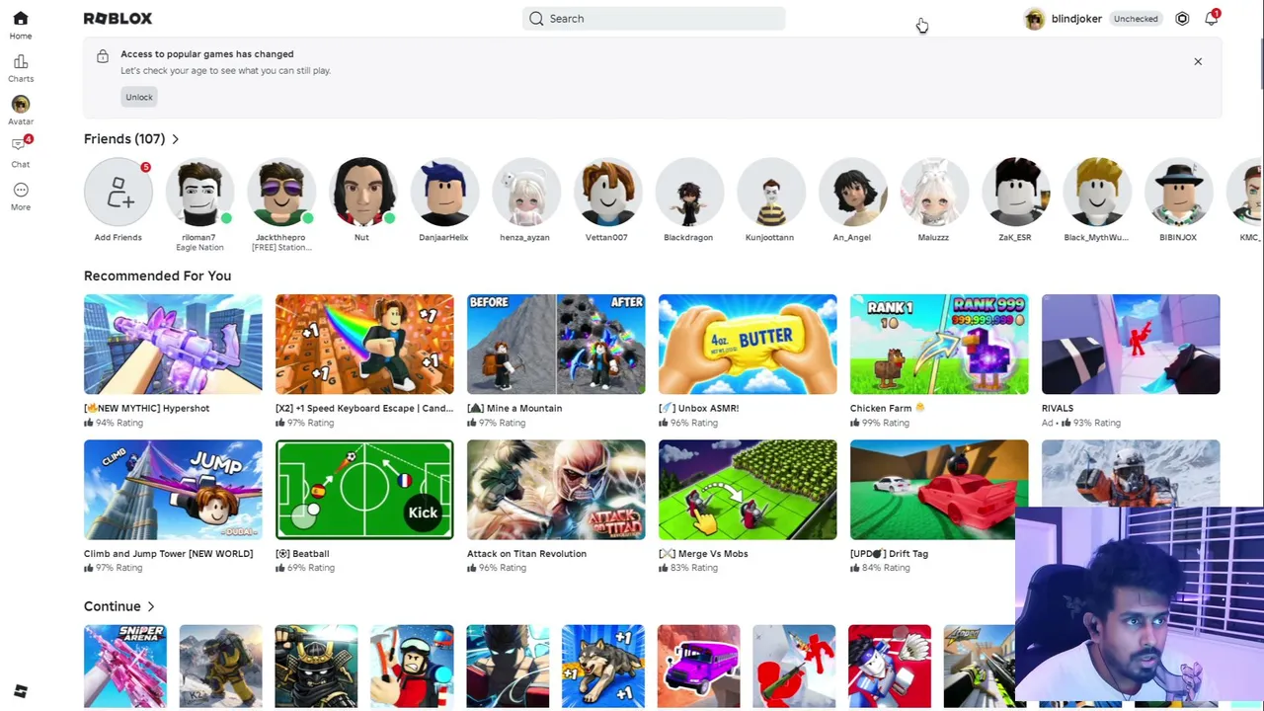Open the Recommended For You heading
Screen dimensions: 1264x711
(157, 276)
